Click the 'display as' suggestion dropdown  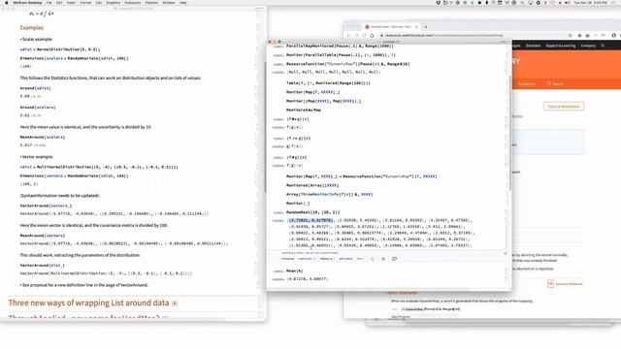327,259
